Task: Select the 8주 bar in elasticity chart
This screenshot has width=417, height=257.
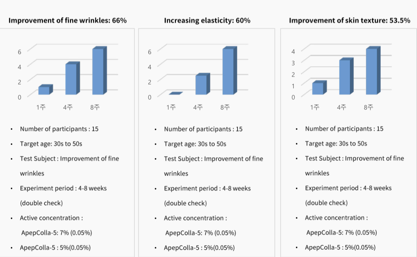Action: (230, 70)
